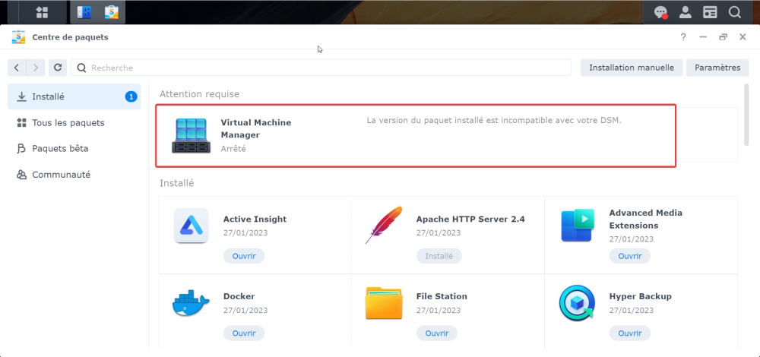Open Hyper Backup with Ouvrir button
The image size is (760, 357).
coord(629,333)
